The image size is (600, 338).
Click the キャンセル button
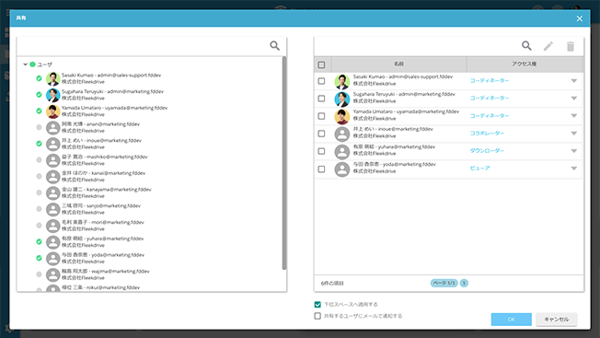click(x=557, y=320)
